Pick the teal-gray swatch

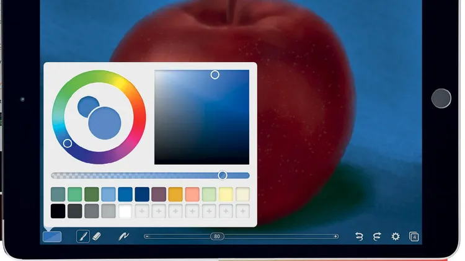click(58, 194)
